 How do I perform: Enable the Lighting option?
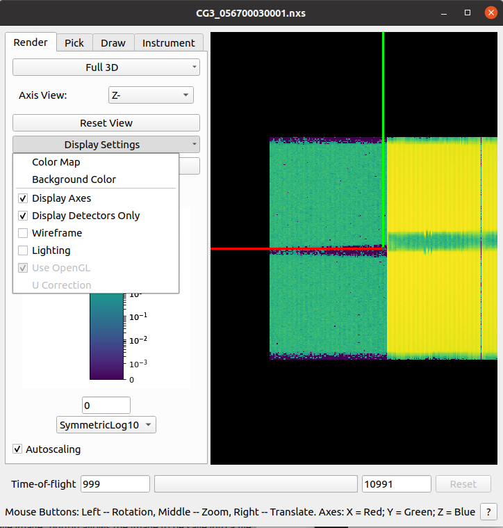click(23, 250)
